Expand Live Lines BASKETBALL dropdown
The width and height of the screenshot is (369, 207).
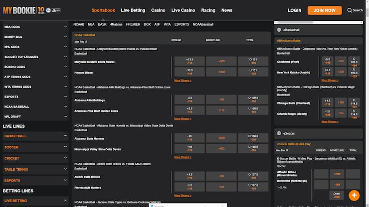[35, 136]
